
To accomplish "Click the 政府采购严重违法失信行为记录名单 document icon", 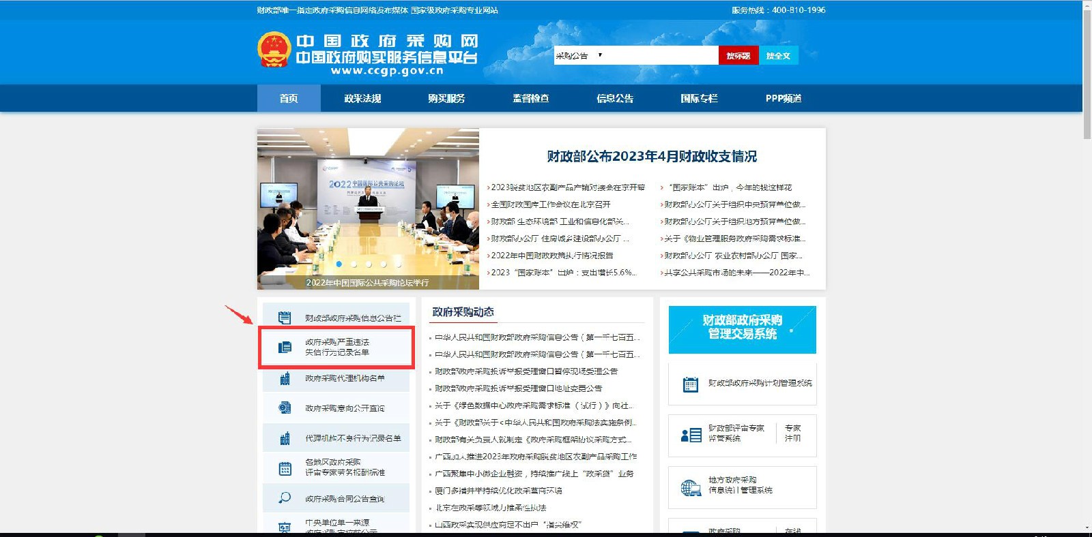I will (x=285, y=348).
